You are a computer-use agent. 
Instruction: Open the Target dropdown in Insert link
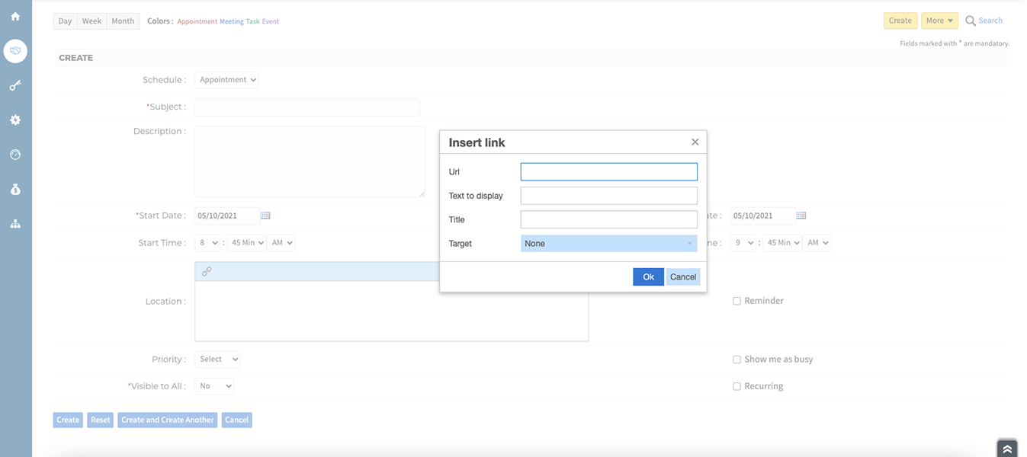[608, 244]
